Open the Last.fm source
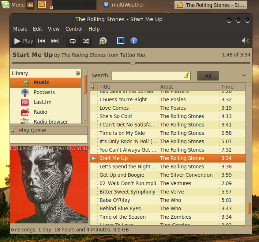 [46, 102]
